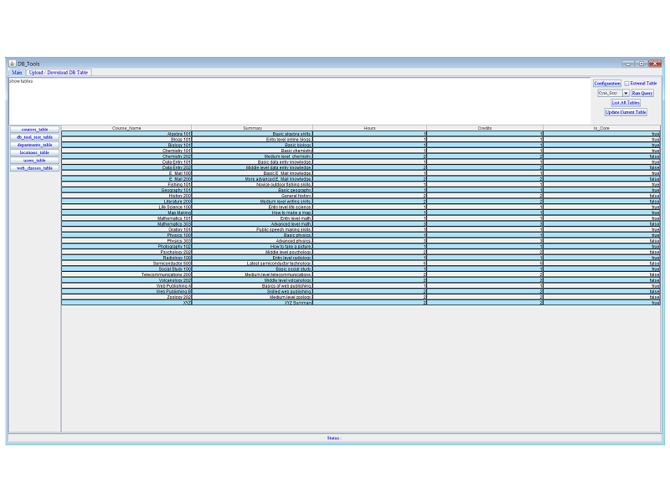The height and width of the screenshot is (502, 670).
Task: Open the Configuration panel
Action: 607,83
